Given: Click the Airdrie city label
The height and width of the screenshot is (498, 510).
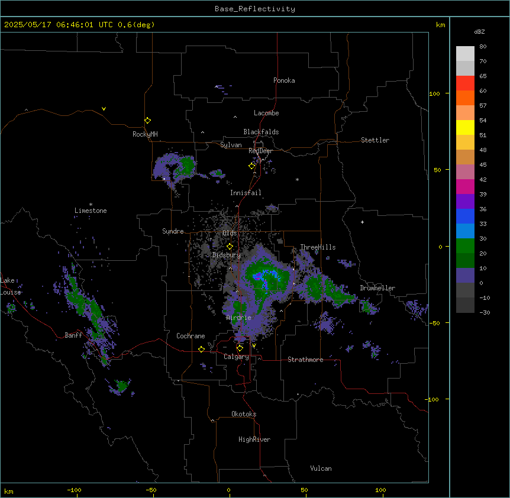Looking at the screenshot, I should (239, 318).
